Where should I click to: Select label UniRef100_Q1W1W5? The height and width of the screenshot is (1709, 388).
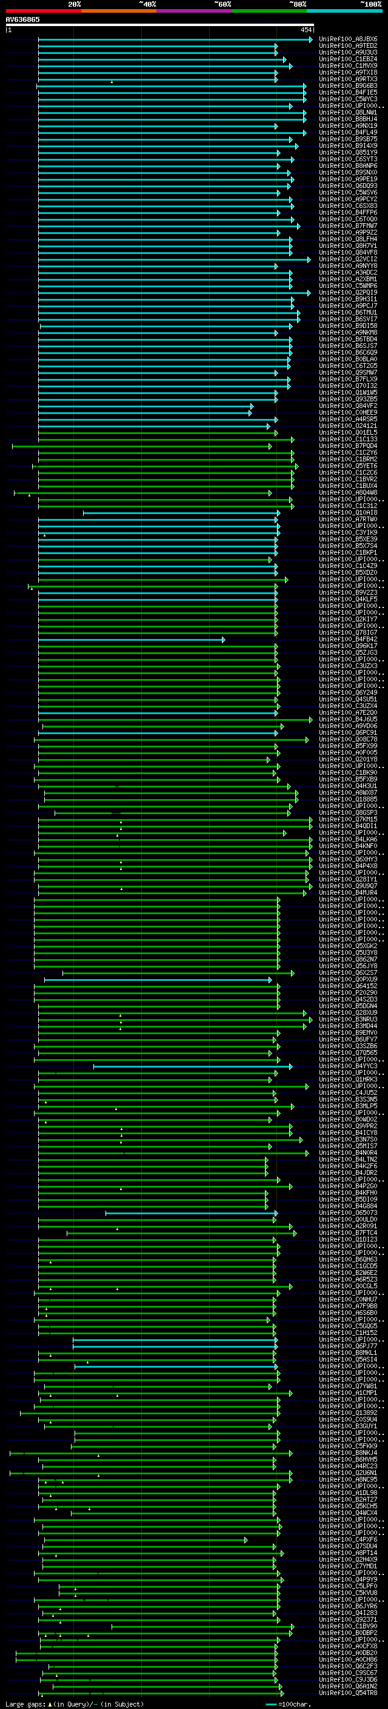pos(348,393)
